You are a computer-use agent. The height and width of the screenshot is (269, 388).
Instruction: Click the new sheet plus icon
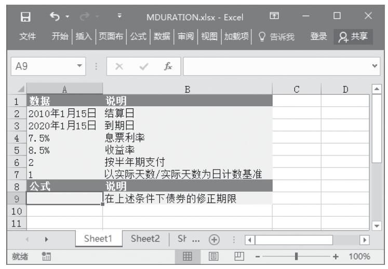213,239
